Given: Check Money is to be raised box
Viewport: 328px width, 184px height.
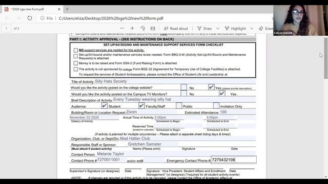Looking at the screenshot, I should click(x=76, y=63).
